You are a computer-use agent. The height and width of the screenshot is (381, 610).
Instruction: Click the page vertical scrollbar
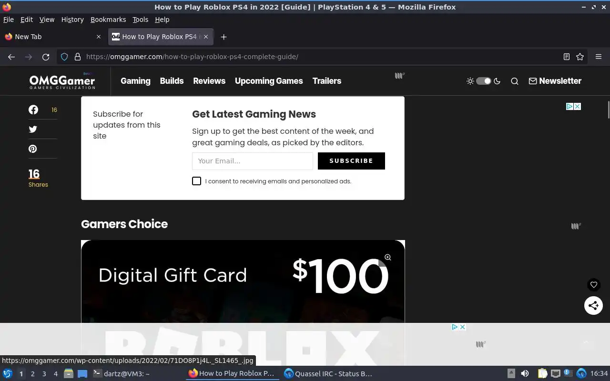[x=608, y=110]
